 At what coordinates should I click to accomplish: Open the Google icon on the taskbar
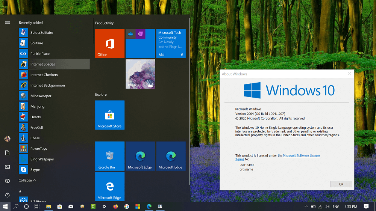pyautogui.click(x=127, y=206)
